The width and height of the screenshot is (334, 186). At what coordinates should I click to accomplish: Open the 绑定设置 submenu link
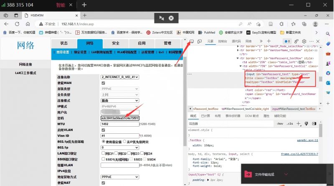[80, 52]
